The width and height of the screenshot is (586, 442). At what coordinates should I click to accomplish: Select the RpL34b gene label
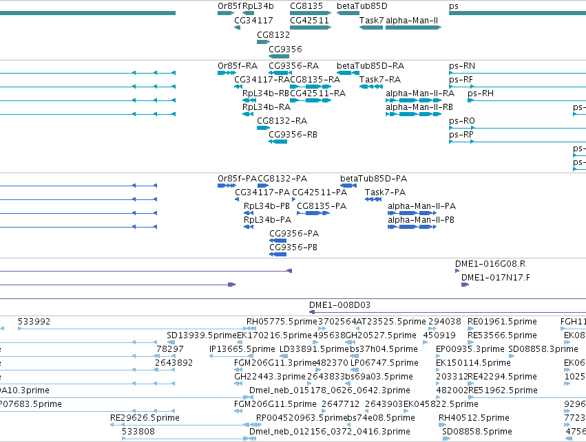[x=258, y=6]
